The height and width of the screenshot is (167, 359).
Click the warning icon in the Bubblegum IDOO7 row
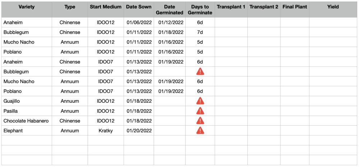[200, 71]
